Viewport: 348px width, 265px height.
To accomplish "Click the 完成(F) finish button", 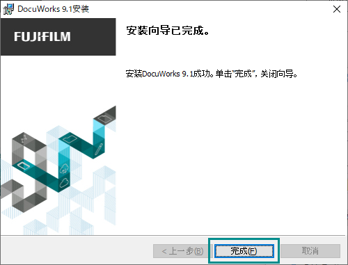I will (244, 251).
